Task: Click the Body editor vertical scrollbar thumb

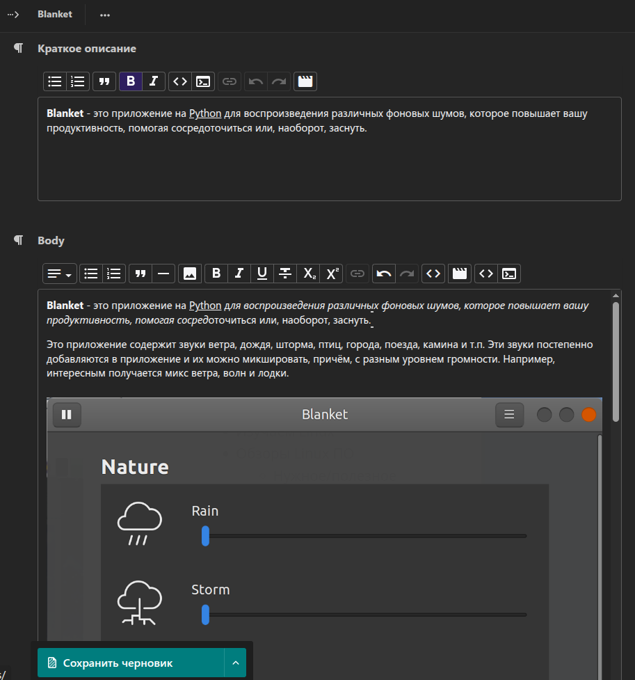Action: pyautogui.click(x=616, y=362)
